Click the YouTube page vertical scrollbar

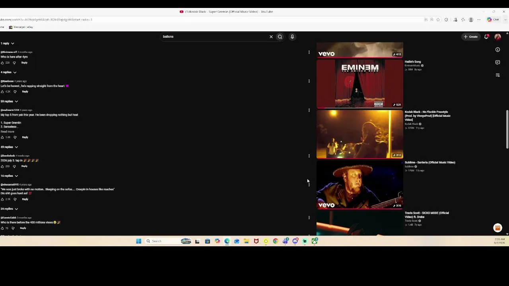point(507,129)
